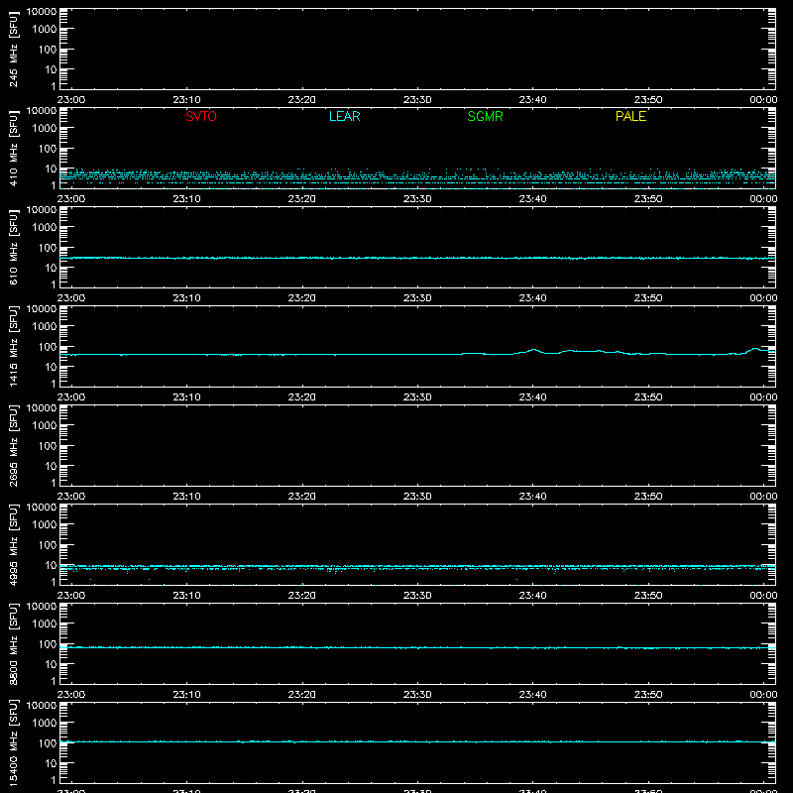The width and height of the screenshot is (793, 793).
Task: Click 23:30 time label under 245 MHz panel
Action: pyautogui.click(x=417, y=100)
